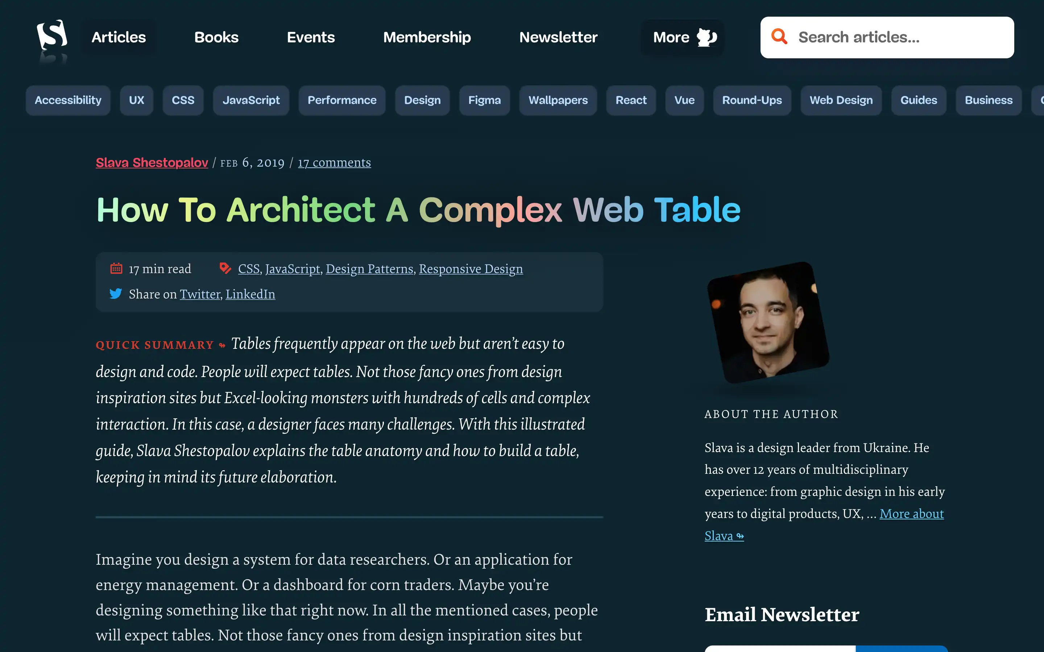Open the Newsletter nav item
Viewport: 1044px width, 652px height.
pyautogui.click(x=558, y=38)
